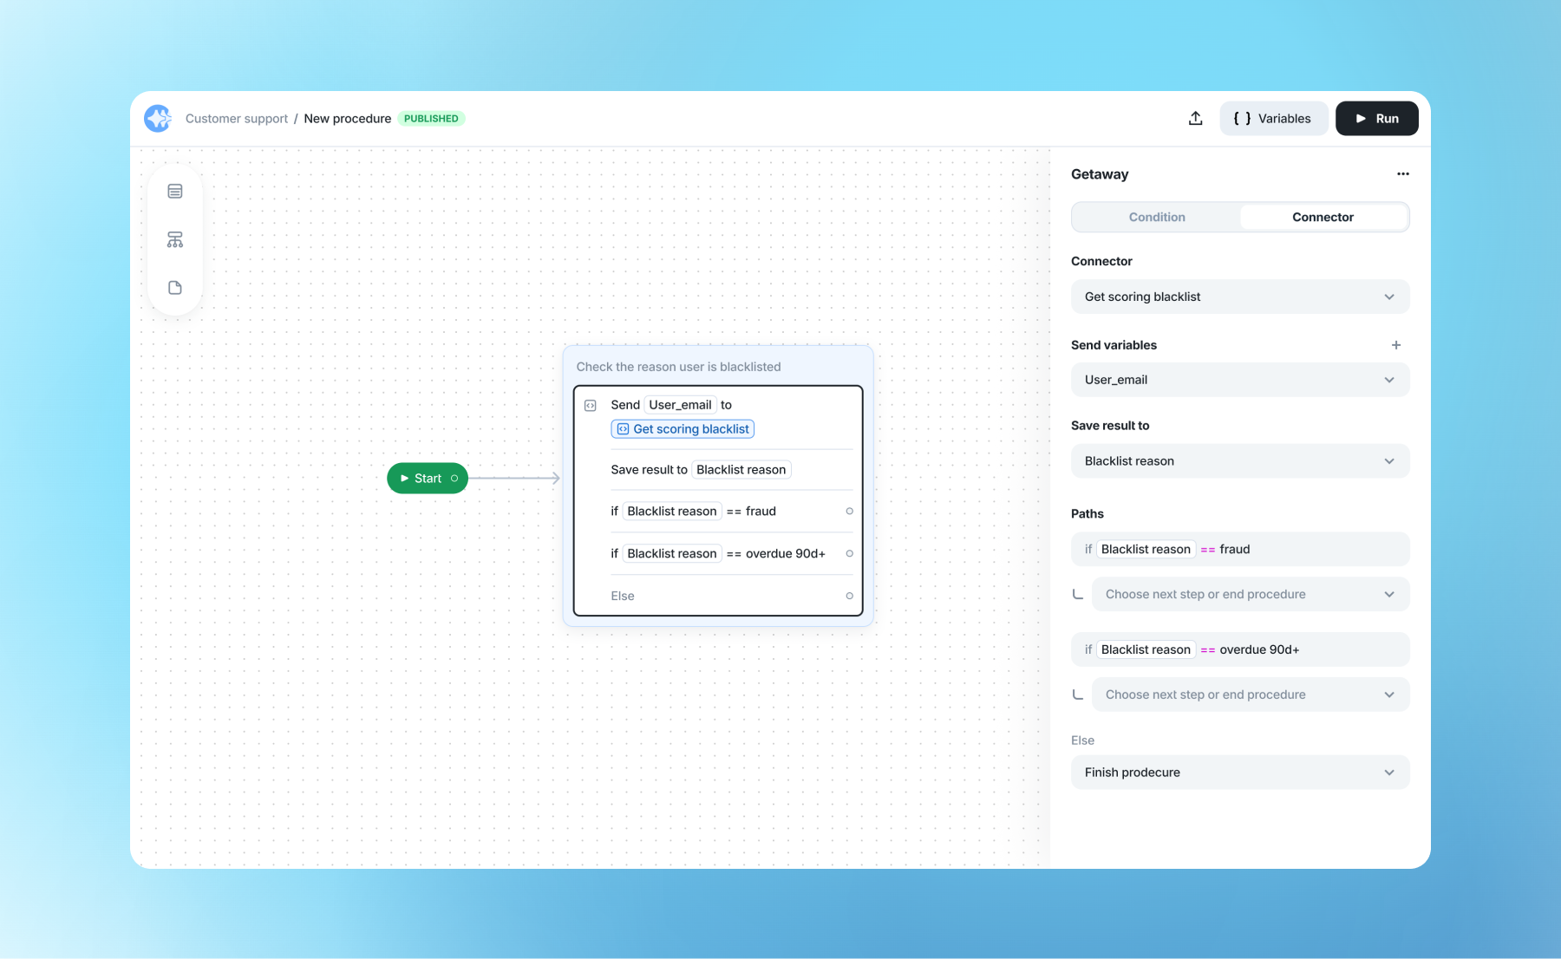The image size is (1561, 959).
Task: Open the Getaway more options menu
Action: coord(1402,174)
